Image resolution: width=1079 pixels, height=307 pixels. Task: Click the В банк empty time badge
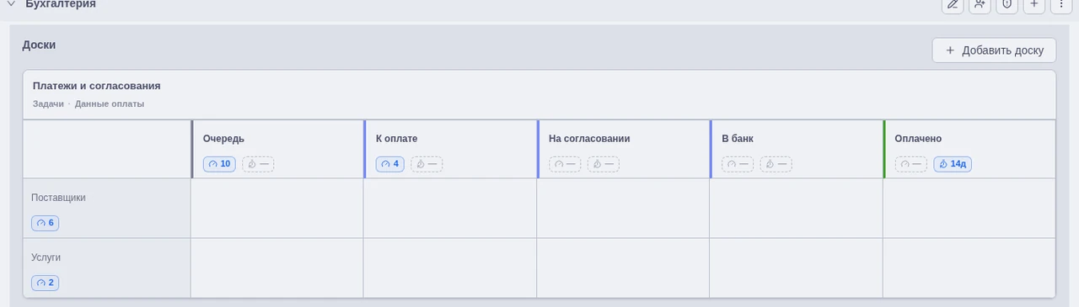tap(776, 164)
